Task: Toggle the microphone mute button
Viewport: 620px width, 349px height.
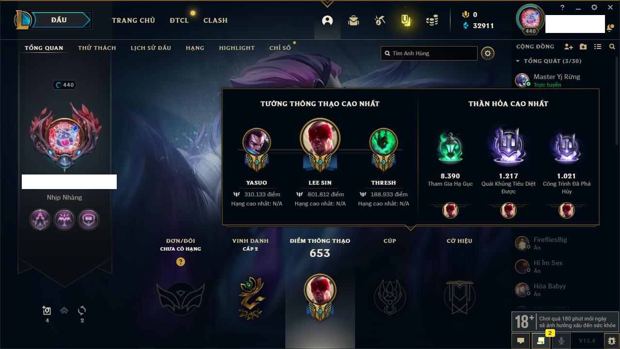Action: point(561,341)
